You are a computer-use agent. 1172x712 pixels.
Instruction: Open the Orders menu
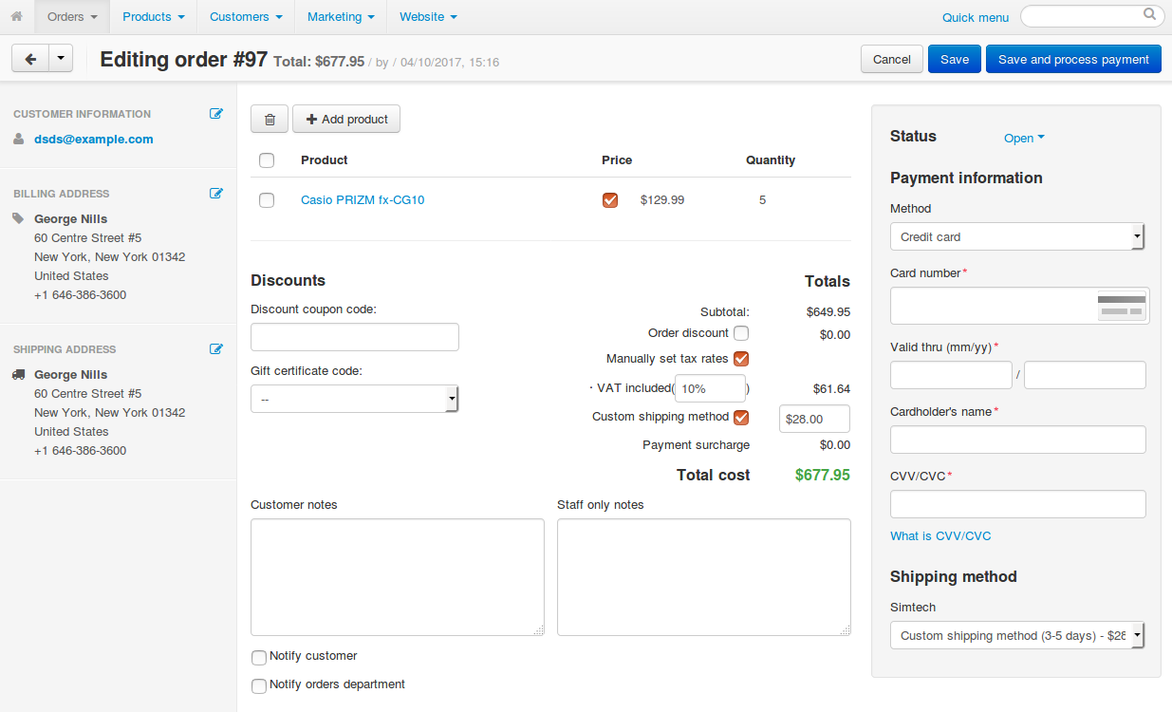72,17
